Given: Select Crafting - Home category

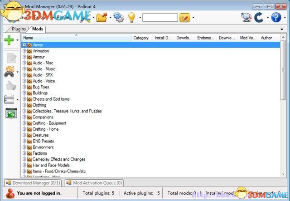Looking at the screenshot, I should tap(45, 129).
